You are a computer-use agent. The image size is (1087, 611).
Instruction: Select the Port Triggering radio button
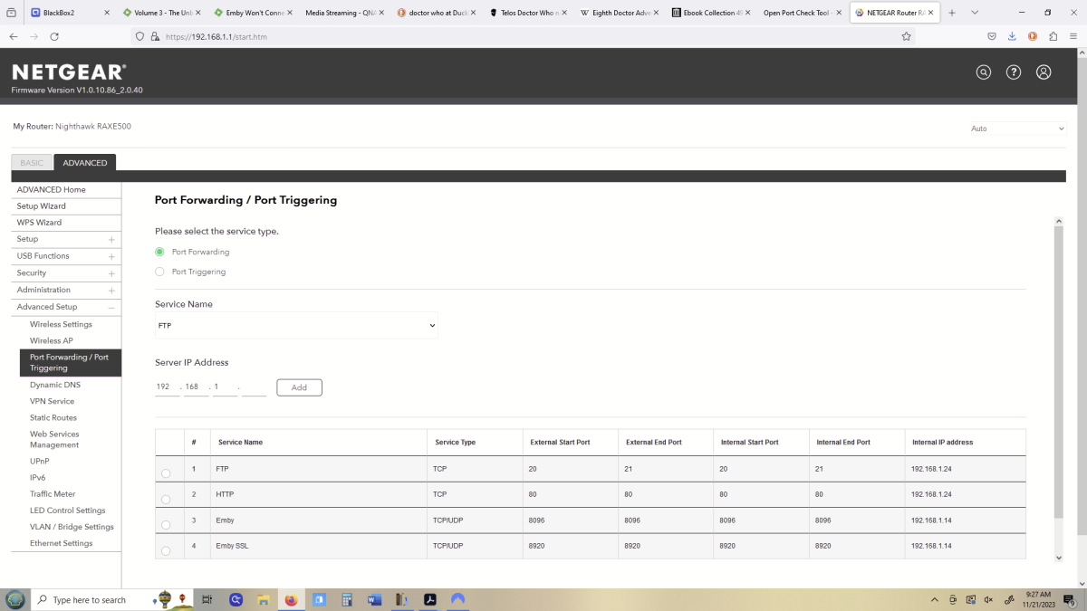[x=159, y=272]
